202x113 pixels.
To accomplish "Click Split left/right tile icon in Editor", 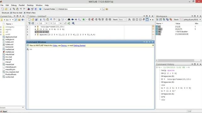I will tap(137, 19).
